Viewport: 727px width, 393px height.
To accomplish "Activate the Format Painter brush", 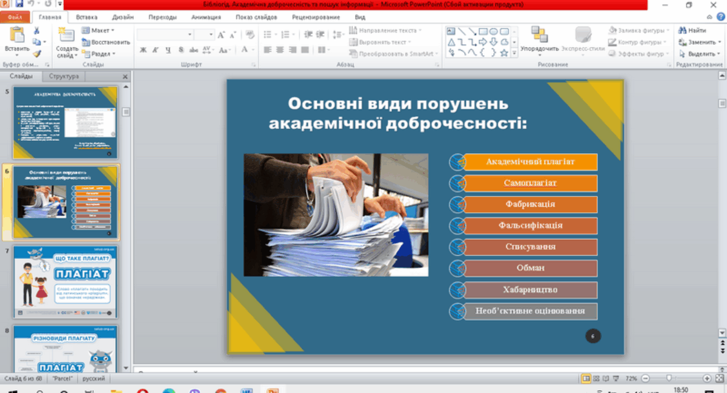I will [37, 54].
